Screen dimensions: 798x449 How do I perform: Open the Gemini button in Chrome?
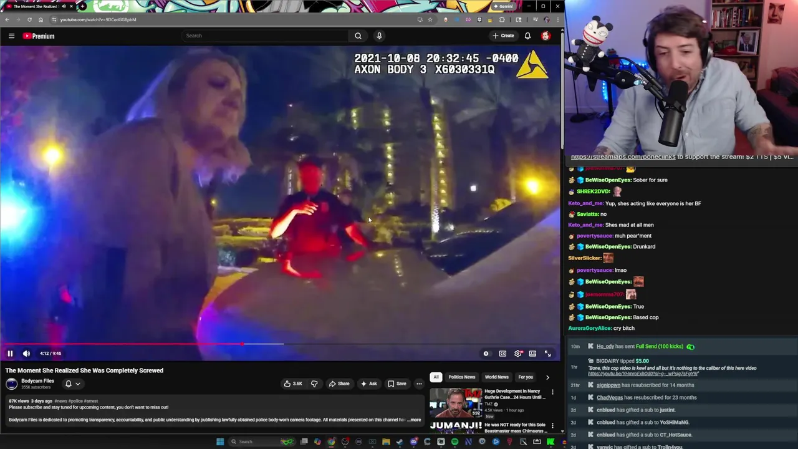(502, 6)
